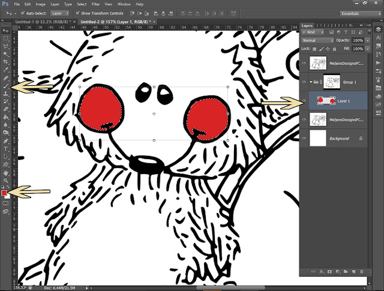Toggle visibility of Group 1
This screenshot has width=384, height=291.
pos(304,82)
